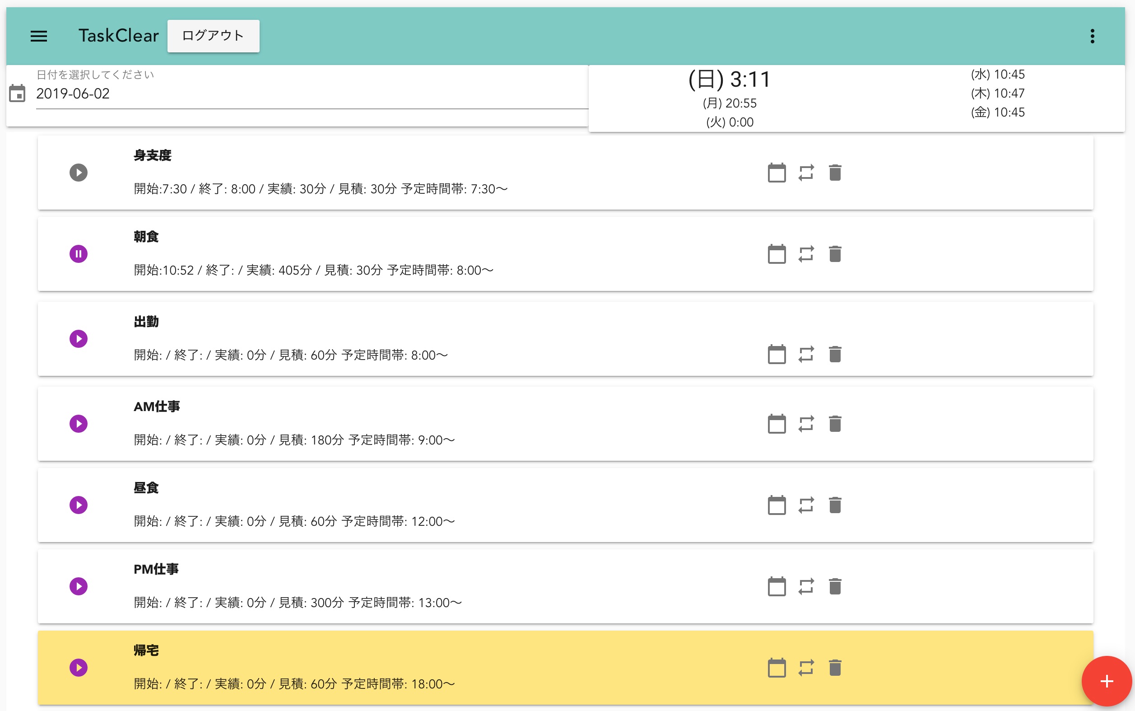Start the 出勤 task timer
1135x711 pixels.
[x=79, y=339]
